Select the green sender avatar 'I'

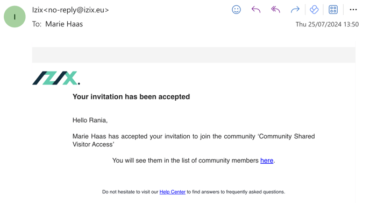coord(15,17)
